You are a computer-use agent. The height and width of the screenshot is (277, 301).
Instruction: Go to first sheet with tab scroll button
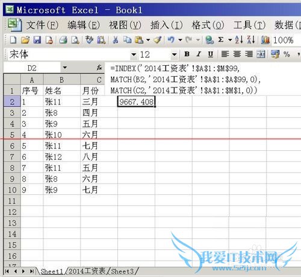click(x=7, y=272)
